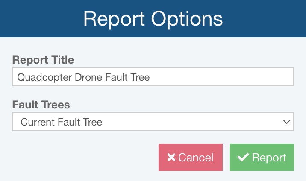Click the 'Report' text on green button
The height and width of the screenshot is (181, 306).
[x=269, y=158]
